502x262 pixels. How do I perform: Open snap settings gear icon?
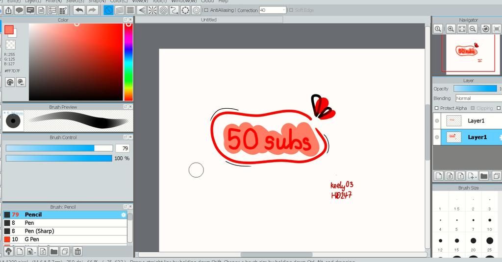[196, 10]
